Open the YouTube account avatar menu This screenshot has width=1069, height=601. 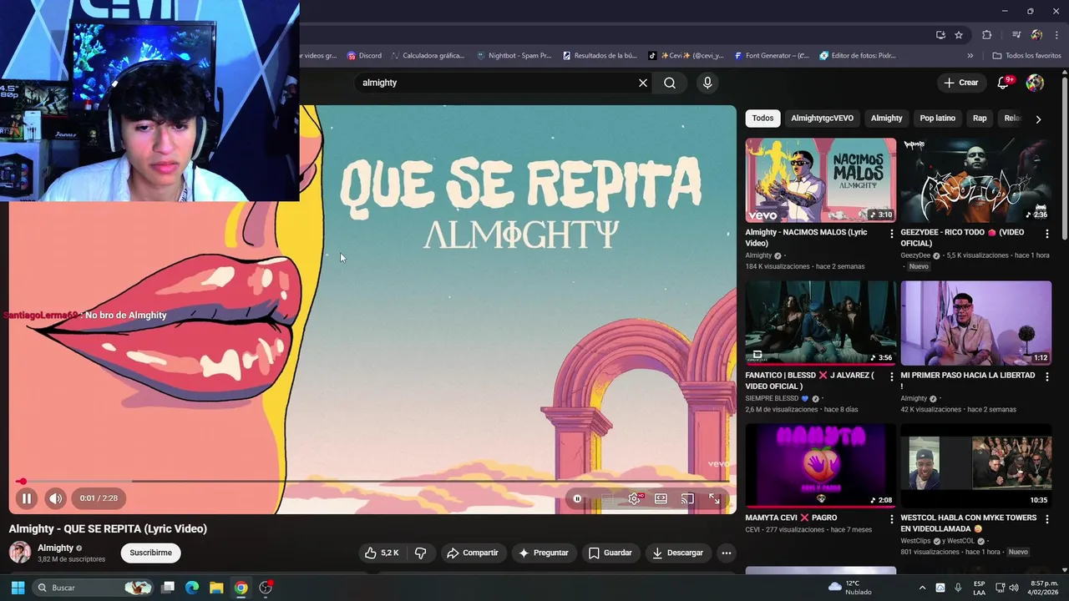(1035, 83)
